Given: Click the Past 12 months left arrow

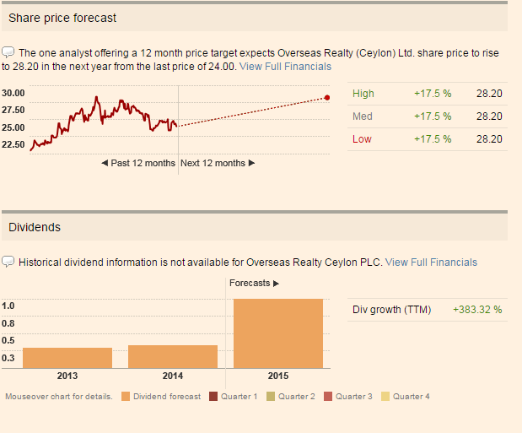Looking at the screenshot, I should (105, 163).
